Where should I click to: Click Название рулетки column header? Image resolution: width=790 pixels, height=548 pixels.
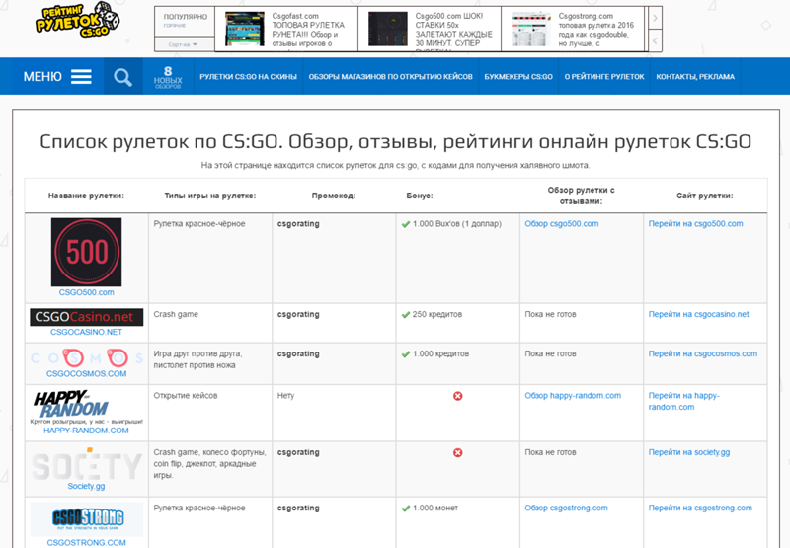pyautogui.click(x=86, y=196)
